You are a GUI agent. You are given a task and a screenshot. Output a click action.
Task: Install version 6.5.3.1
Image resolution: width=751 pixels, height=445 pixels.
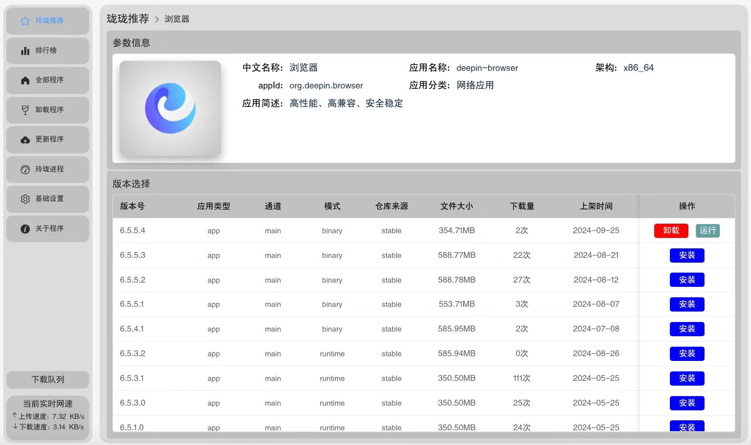click(x=687, y=378)
